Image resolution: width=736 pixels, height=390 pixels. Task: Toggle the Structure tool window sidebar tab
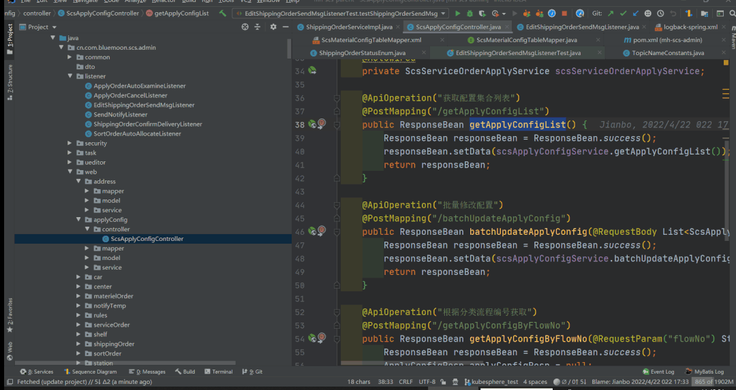click(x=10, y=82)
